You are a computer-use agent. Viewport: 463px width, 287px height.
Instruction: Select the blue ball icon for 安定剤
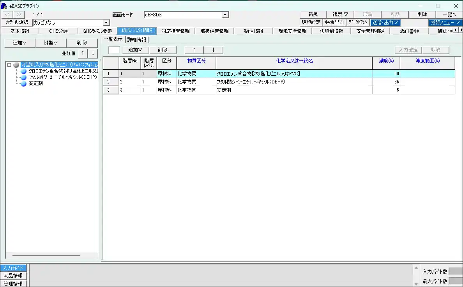[24, 83]
